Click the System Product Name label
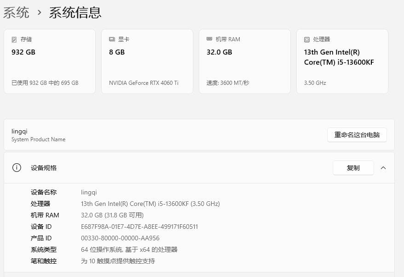The width and height of the screenshot is (404, 277). coord(38,139)
